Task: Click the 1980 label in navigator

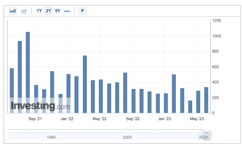Action: click(x=51, y=137)
